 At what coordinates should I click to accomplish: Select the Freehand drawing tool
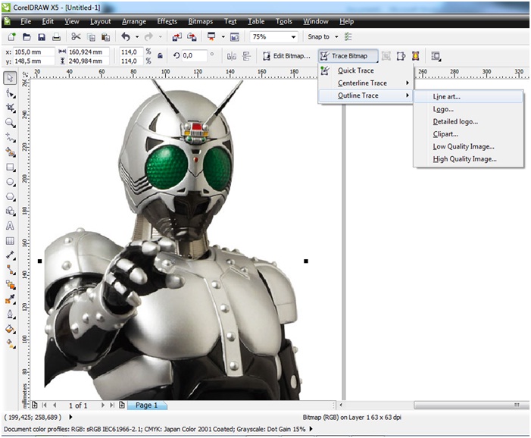pos(10,137)
